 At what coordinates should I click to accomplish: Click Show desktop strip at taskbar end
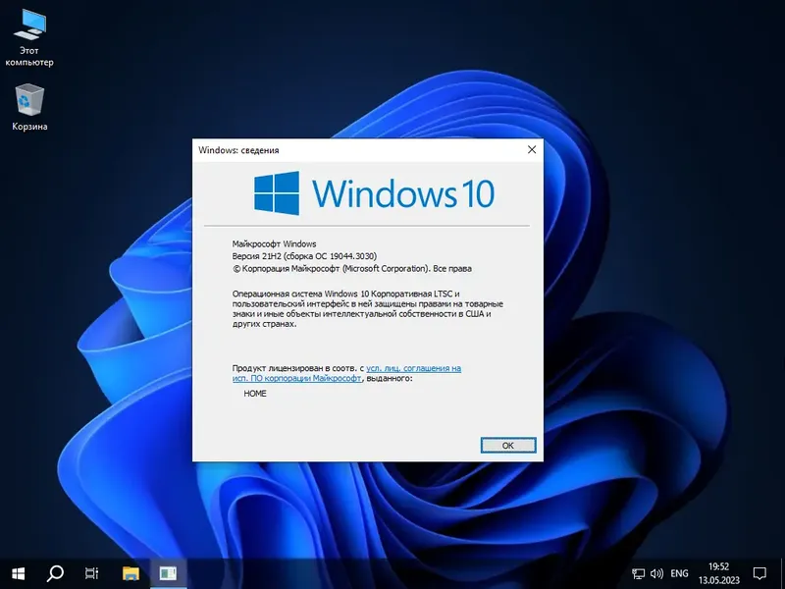783,574
